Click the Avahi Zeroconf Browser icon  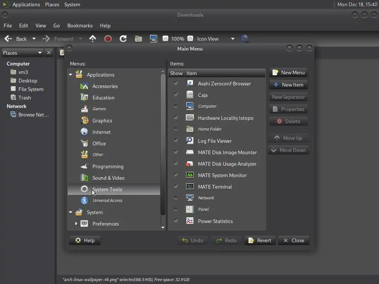190,83
